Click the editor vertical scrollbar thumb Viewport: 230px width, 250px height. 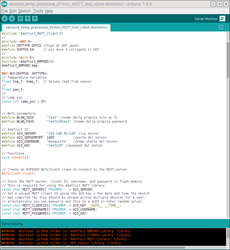click(228, 60)
